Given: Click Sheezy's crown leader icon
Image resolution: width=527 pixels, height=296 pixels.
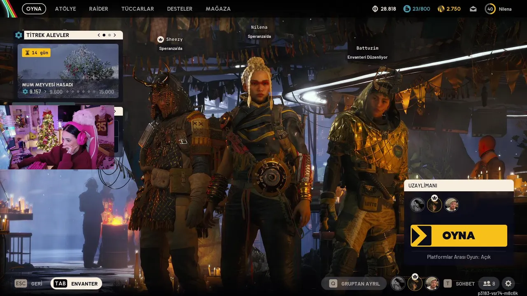Looking at the screenshot, I should click(161, 39).
